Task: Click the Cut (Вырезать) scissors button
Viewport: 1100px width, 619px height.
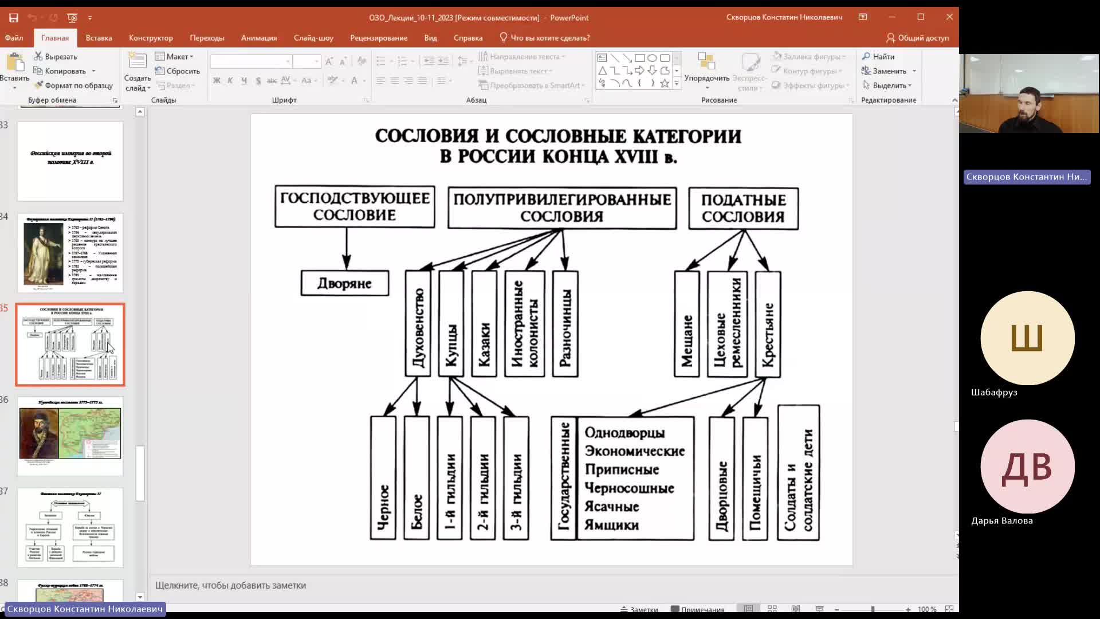Action: tap(55, 56)
